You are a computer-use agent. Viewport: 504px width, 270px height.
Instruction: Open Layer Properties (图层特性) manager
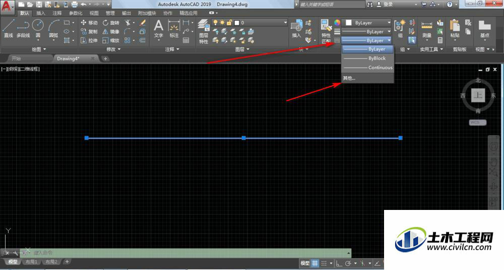point(204,31)
